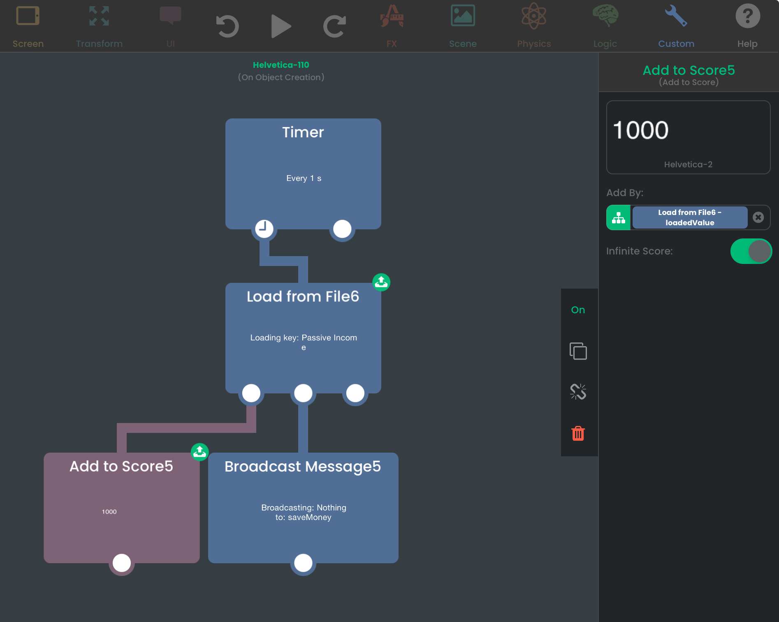Toggle the behavior On state

click(x=578, y=310)
